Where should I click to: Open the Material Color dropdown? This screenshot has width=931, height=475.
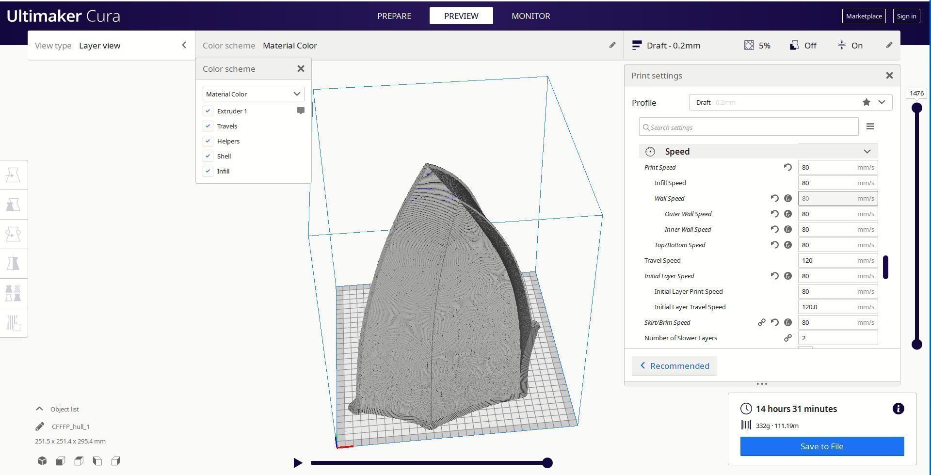pos(254,94)
